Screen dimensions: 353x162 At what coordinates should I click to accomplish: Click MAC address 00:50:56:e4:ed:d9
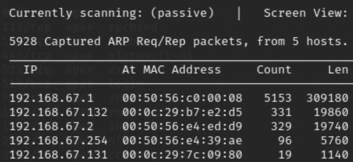click(182, 127)
